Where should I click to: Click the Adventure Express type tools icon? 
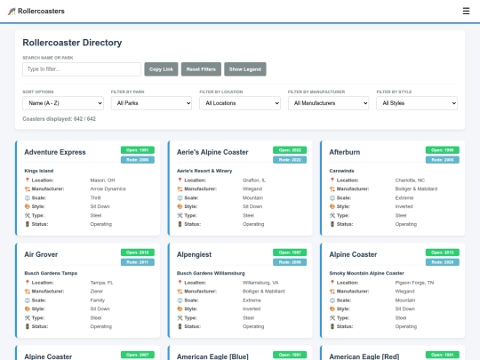[x=28, y=215]
